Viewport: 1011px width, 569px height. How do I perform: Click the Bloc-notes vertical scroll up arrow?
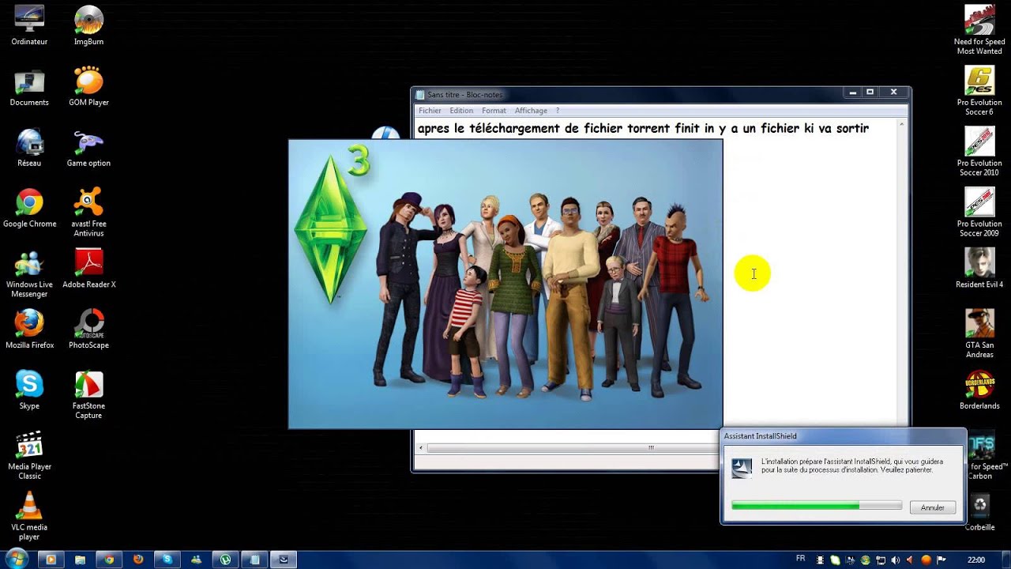902,124
